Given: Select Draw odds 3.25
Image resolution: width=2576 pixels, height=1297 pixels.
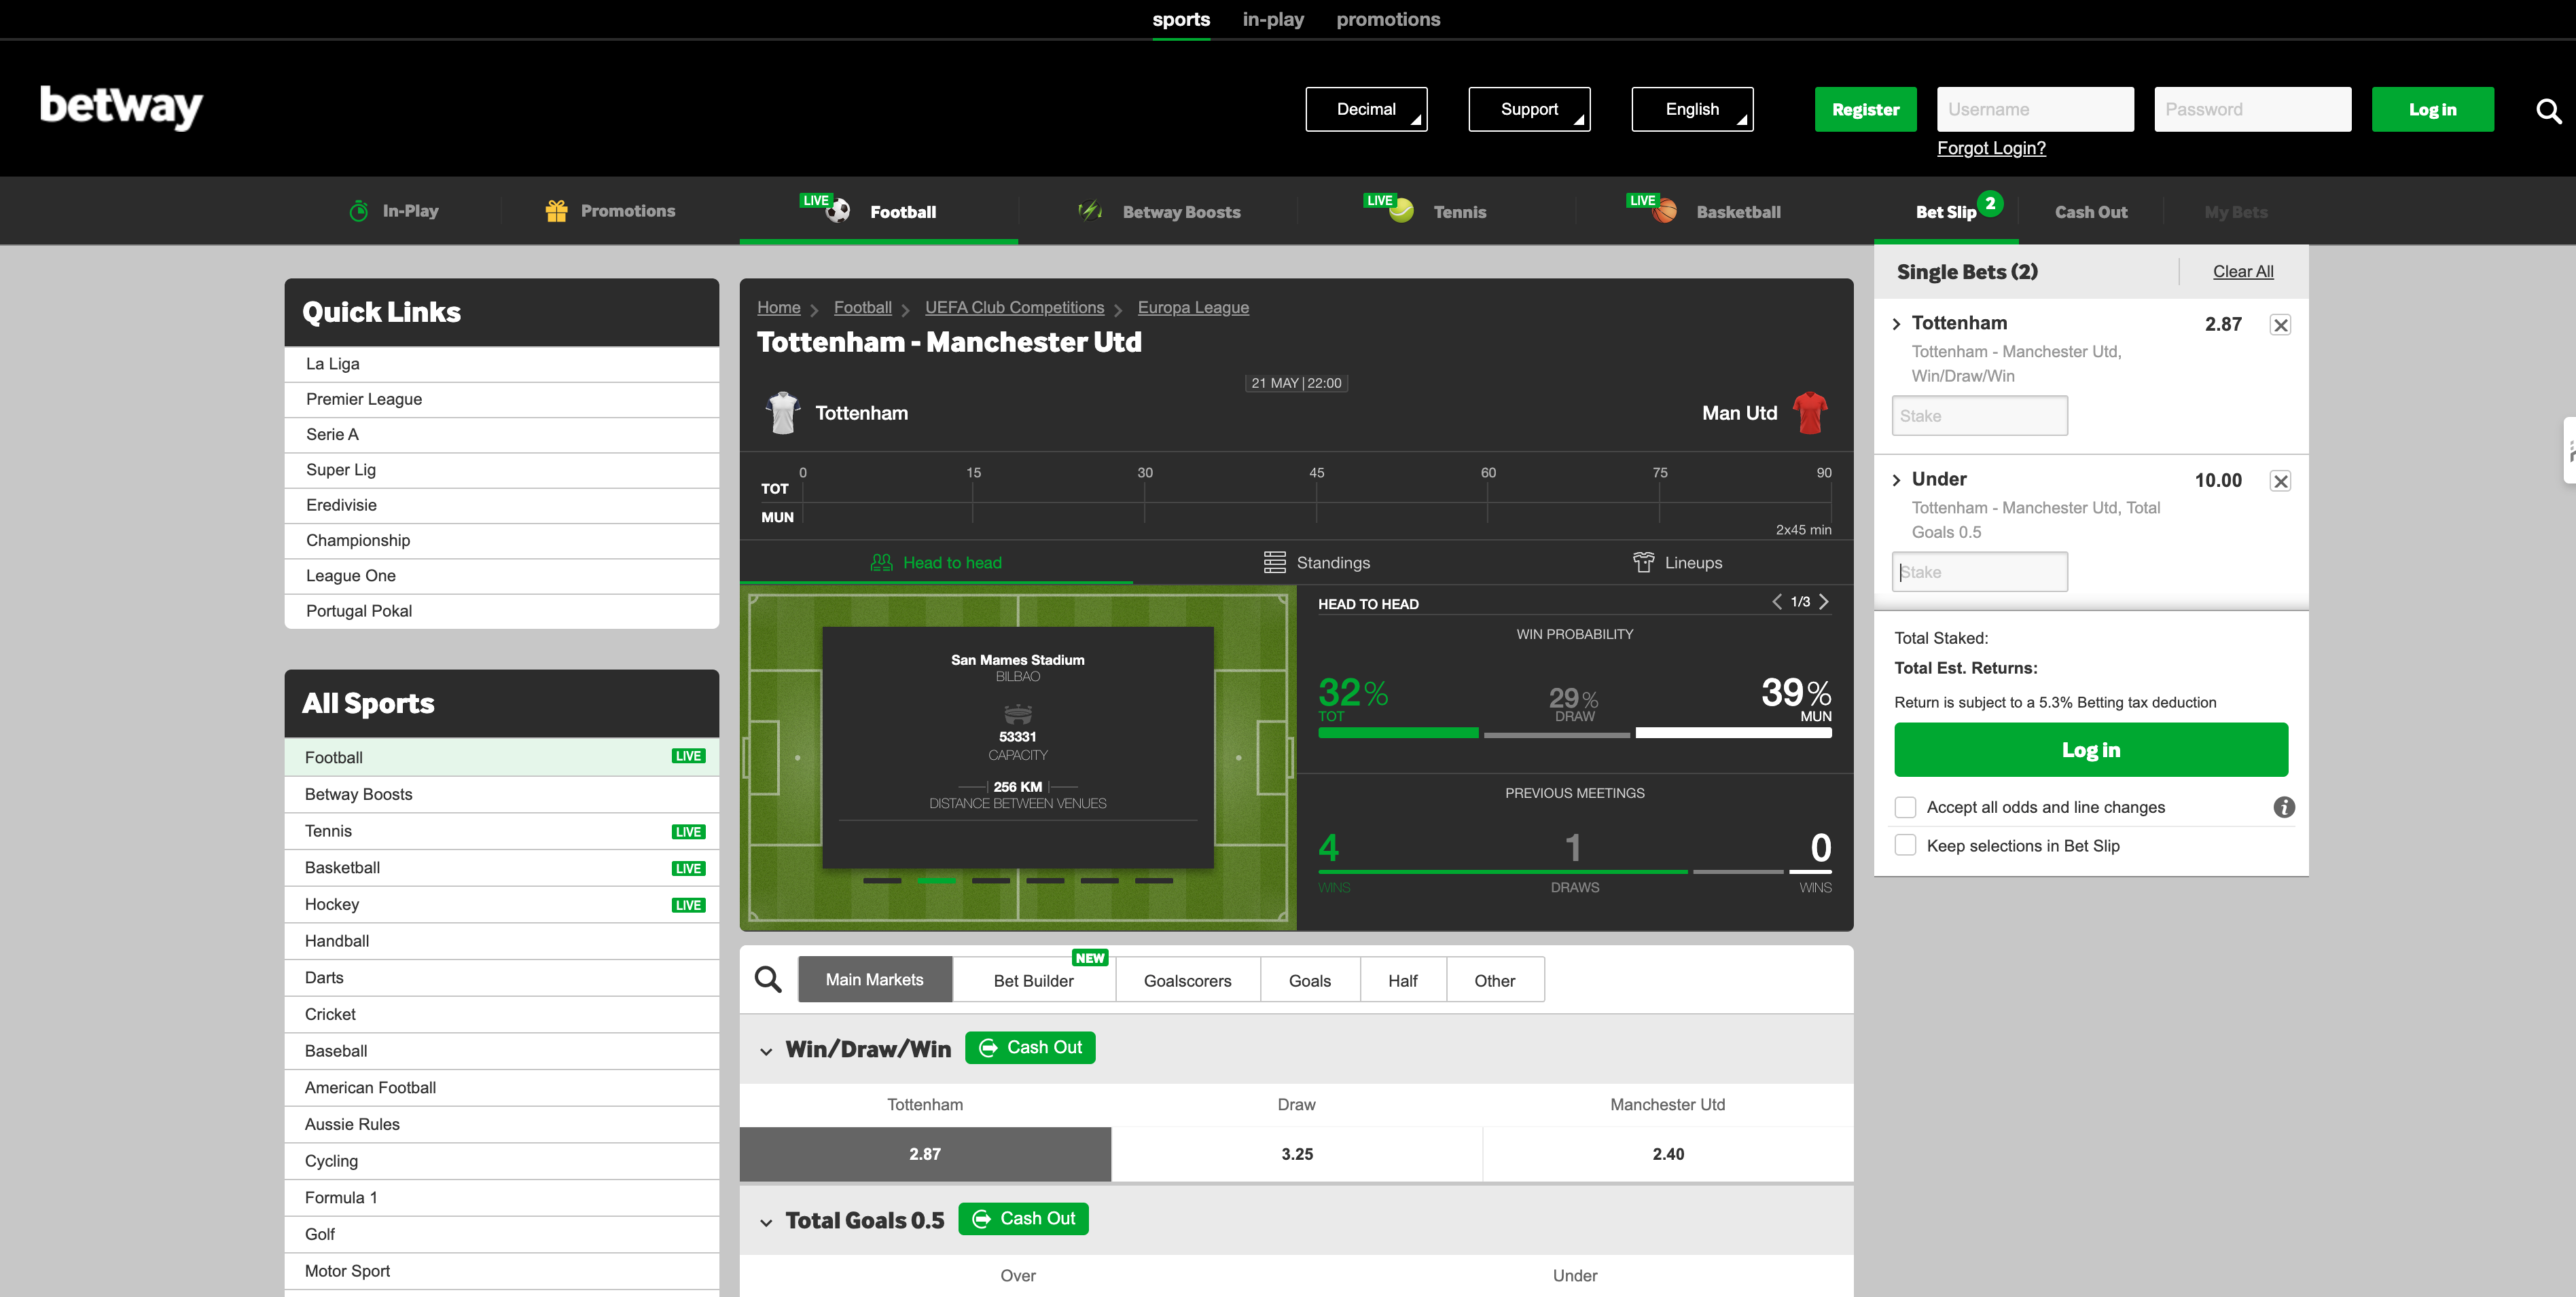Looking at the screenshot, I should [x=1296, y=1154].
